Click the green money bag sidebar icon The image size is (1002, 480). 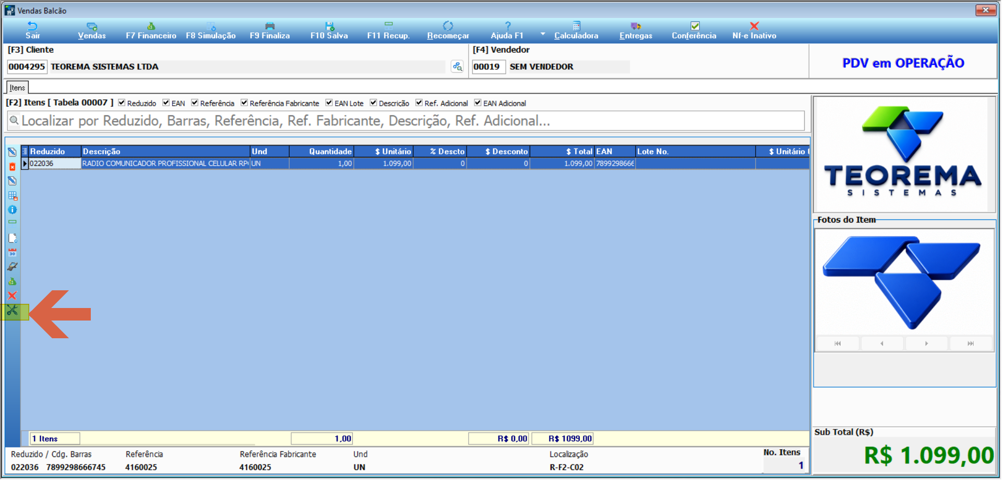pyautogui.click(x=13, y=281)
